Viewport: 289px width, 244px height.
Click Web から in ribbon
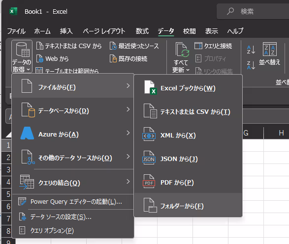point(53,59)
